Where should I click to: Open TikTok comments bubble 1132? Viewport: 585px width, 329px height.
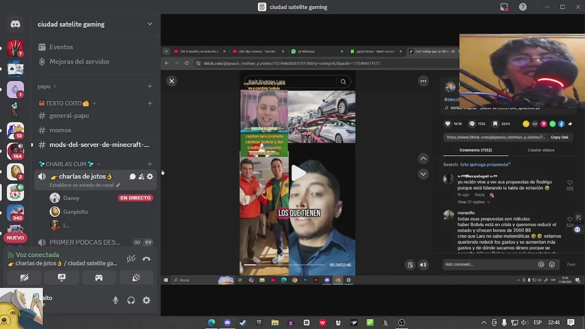(472, 124)
